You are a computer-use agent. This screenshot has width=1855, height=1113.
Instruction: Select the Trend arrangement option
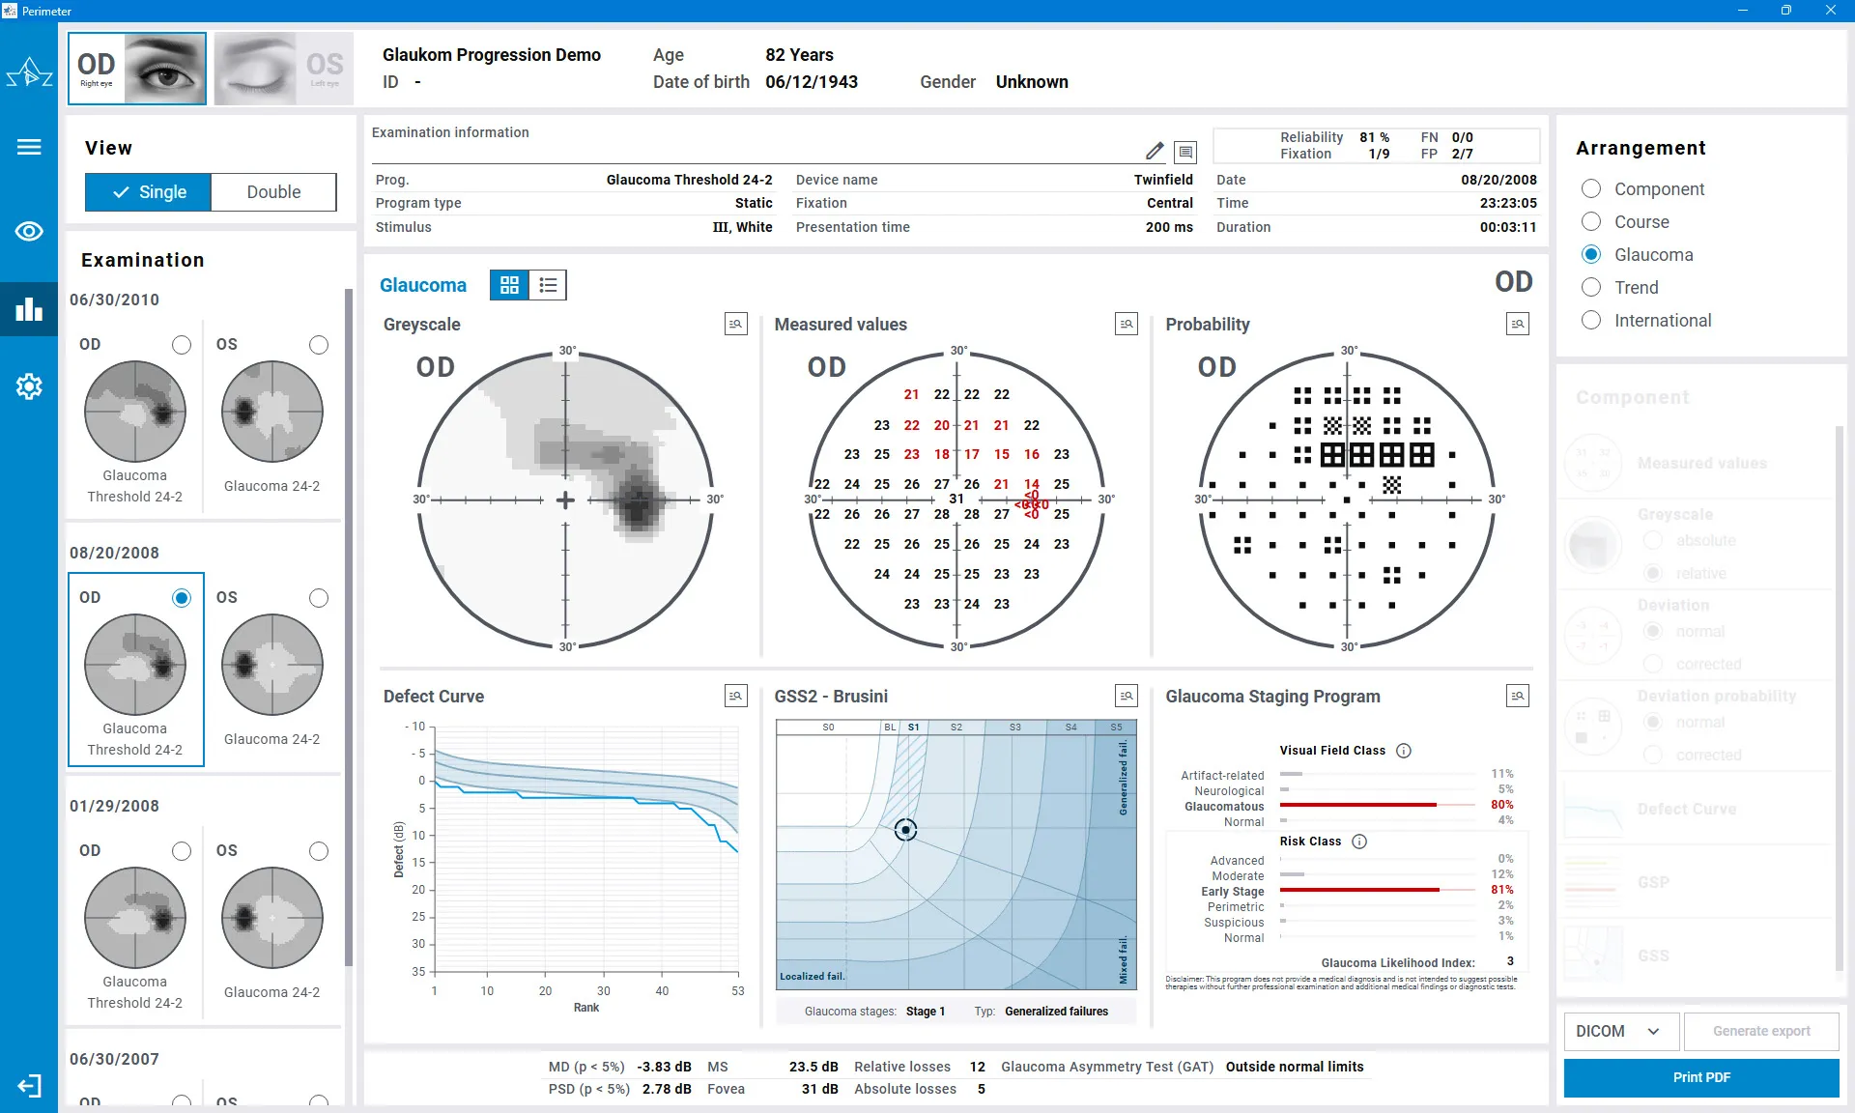point(1591,287)
